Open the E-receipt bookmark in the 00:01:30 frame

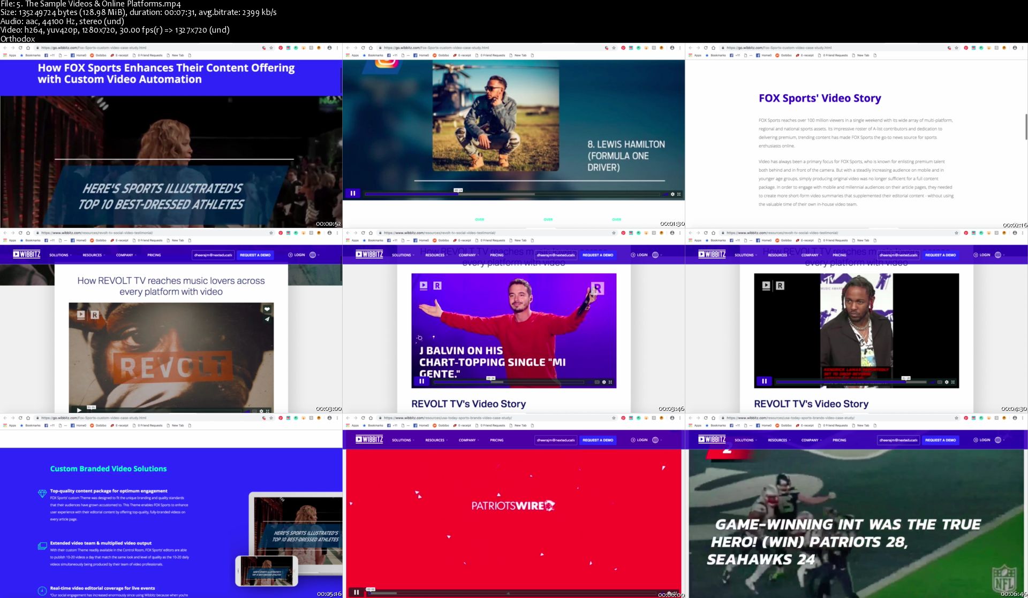462,55
